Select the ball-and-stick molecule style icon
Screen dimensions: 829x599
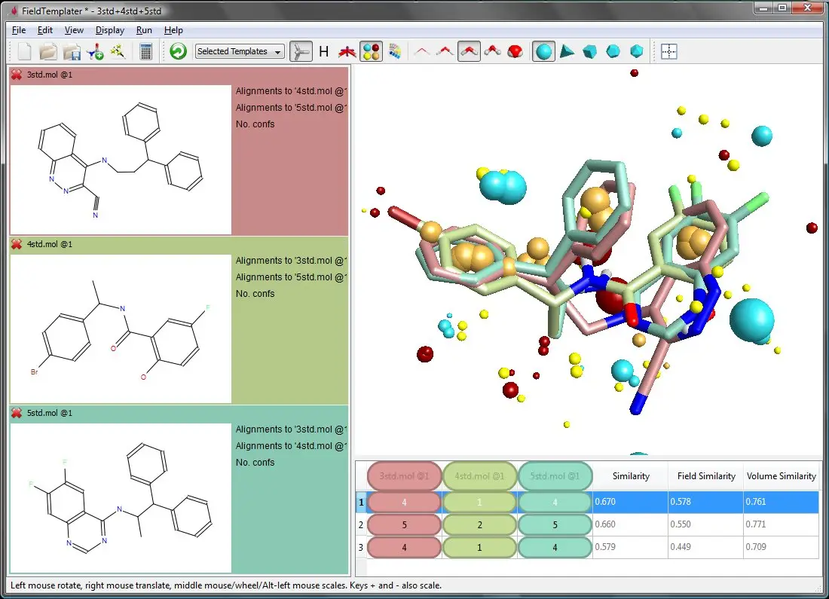(492, 51)
